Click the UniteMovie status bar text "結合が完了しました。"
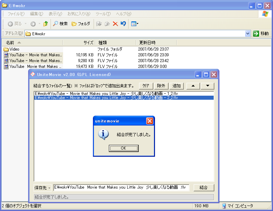 [x=52, y=197]
